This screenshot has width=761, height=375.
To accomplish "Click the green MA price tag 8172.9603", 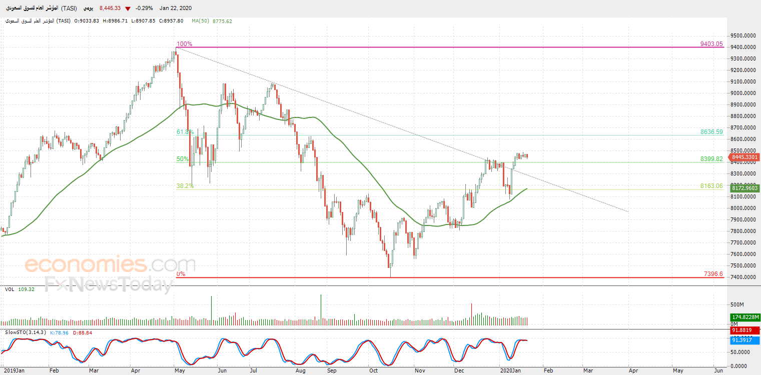I will click(x=745, y=188).
